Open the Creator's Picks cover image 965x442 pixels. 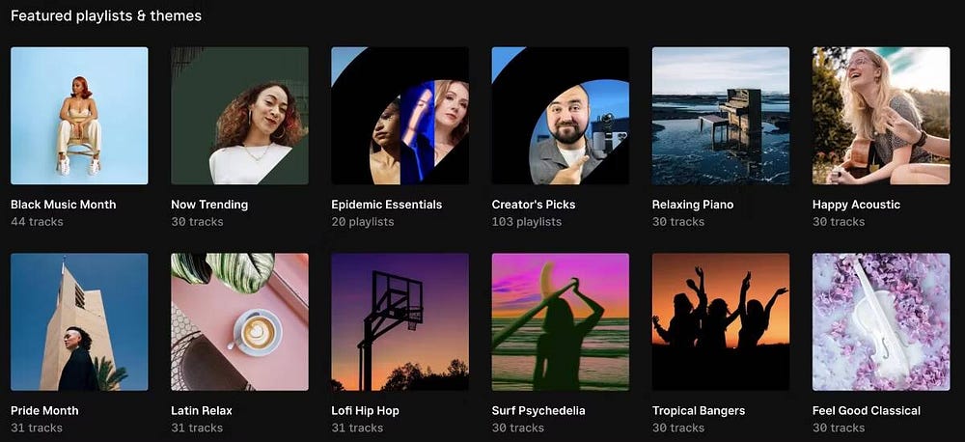[x=560, y=116]
